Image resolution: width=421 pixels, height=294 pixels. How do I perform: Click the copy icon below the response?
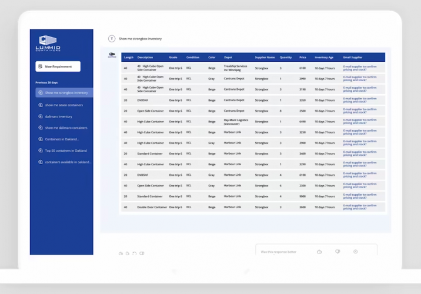[x=128, y=253]
